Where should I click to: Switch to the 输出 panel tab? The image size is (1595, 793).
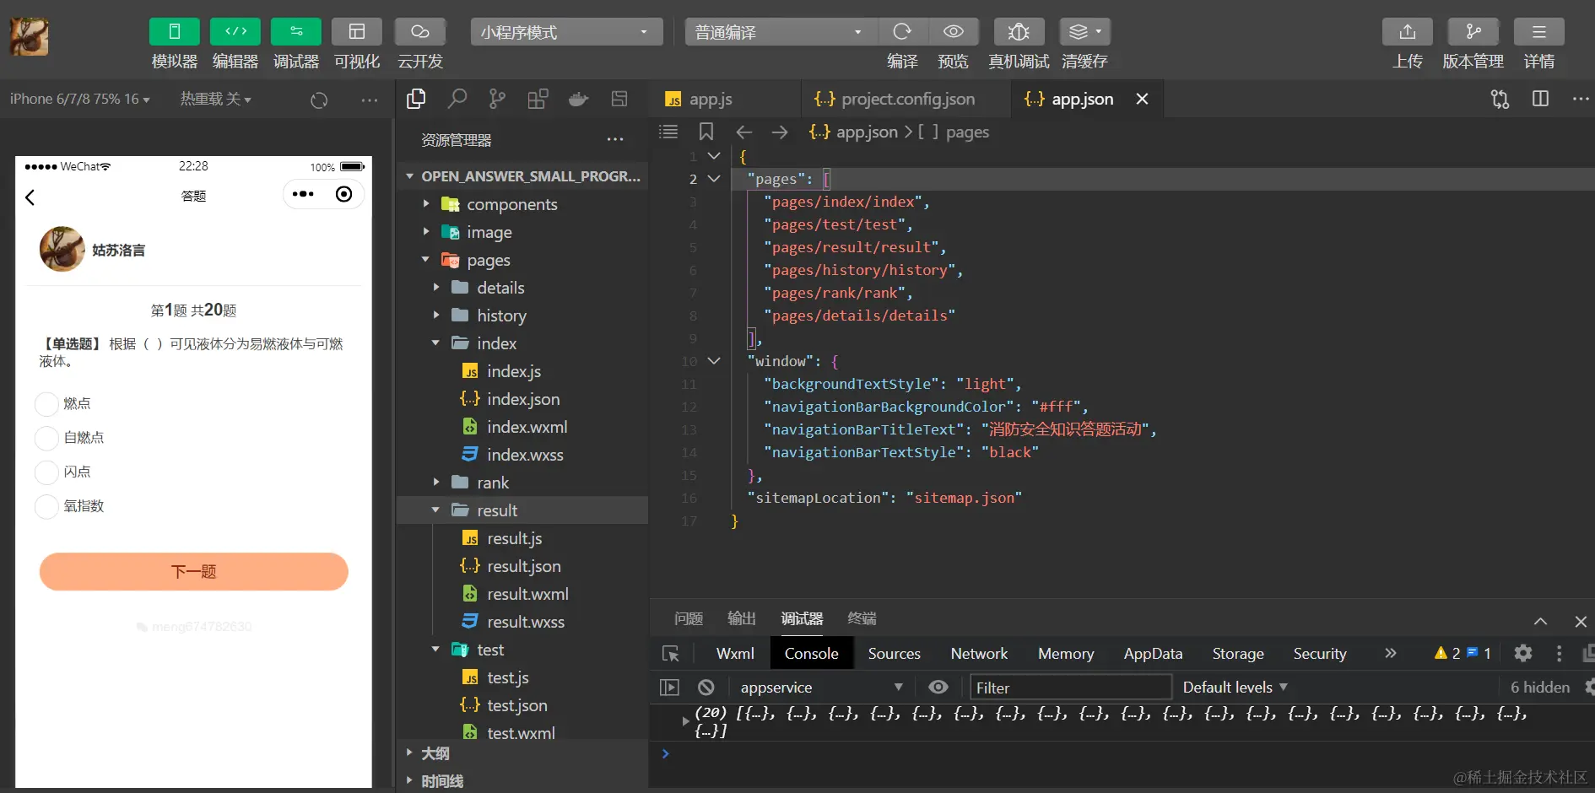click(x=742, y=618)
